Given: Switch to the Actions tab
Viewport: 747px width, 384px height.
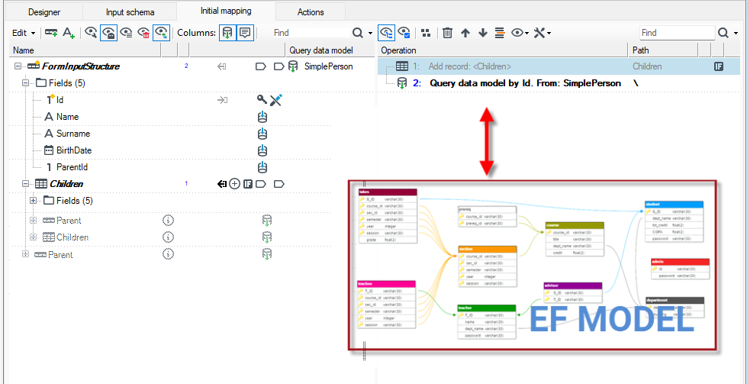Looking at the screenshot, I should [310, 12].
